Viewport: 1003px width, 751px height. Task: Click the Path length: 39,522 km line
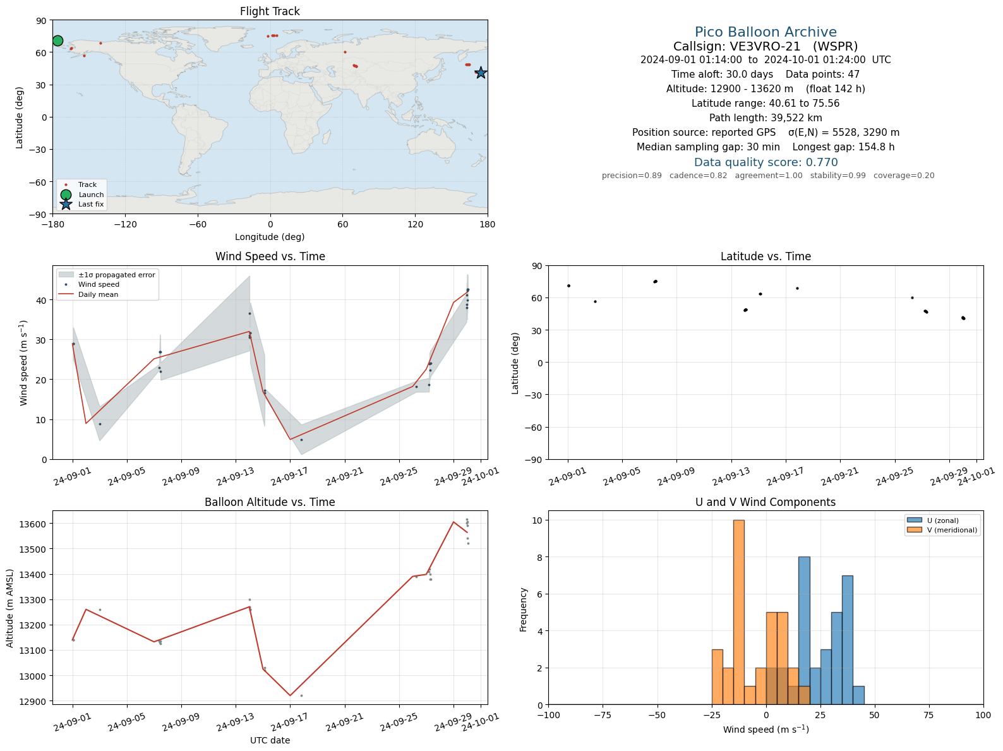(x=766, y=118)
